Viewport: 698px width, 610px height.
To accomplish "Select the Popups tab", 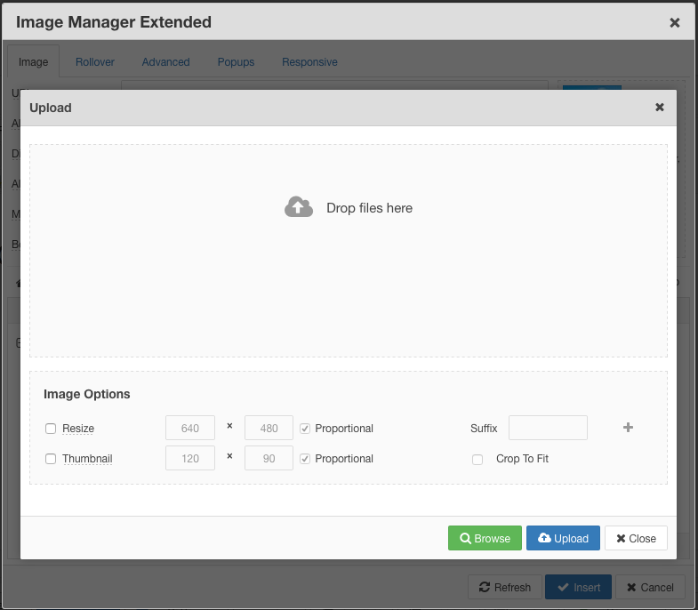I will pyautogui.click(x=236, y=62).
